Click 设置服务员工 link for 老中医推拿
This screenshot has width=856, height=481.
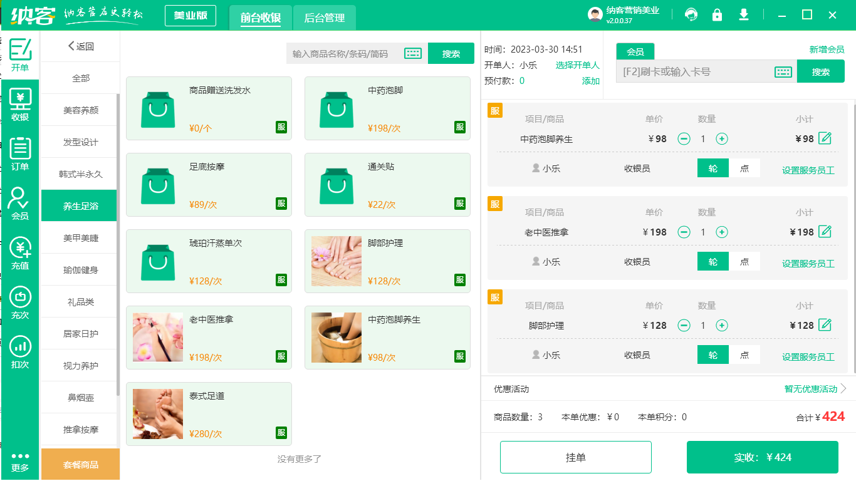click(808, 264)
